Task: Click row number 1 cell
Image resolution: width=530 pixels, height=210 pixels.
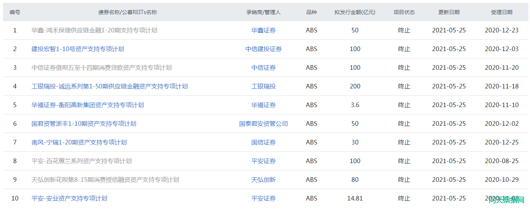Action: pos(15,30)
